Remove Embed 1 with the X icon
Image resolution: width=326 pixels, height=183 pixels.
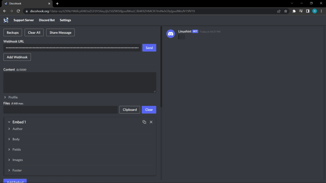point(151,122)
